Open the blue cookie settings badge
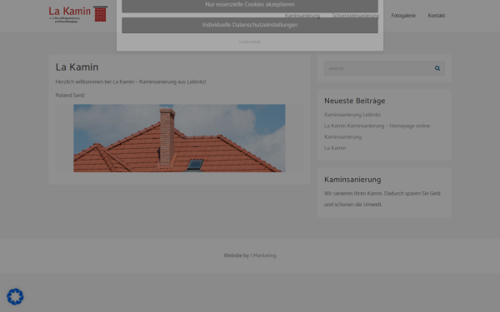 [15, 297]
